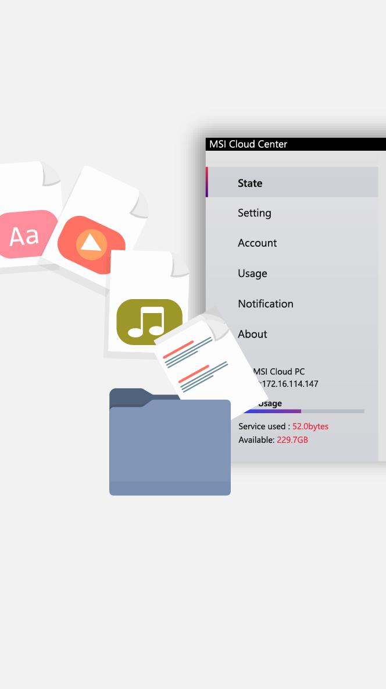Select the orange image file icon
This screenshot has width=386, height=689.
91,244
